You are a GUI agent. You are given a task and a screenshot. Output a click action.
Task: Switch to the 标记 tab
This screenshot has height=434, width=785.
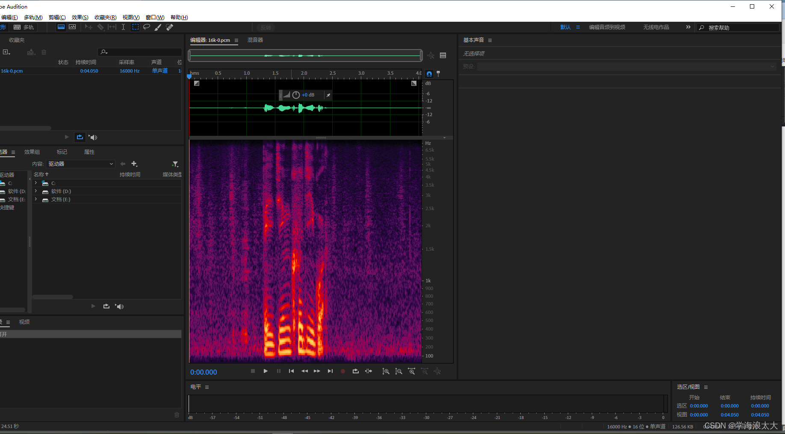pyautogui.click(x=62, y=152)
